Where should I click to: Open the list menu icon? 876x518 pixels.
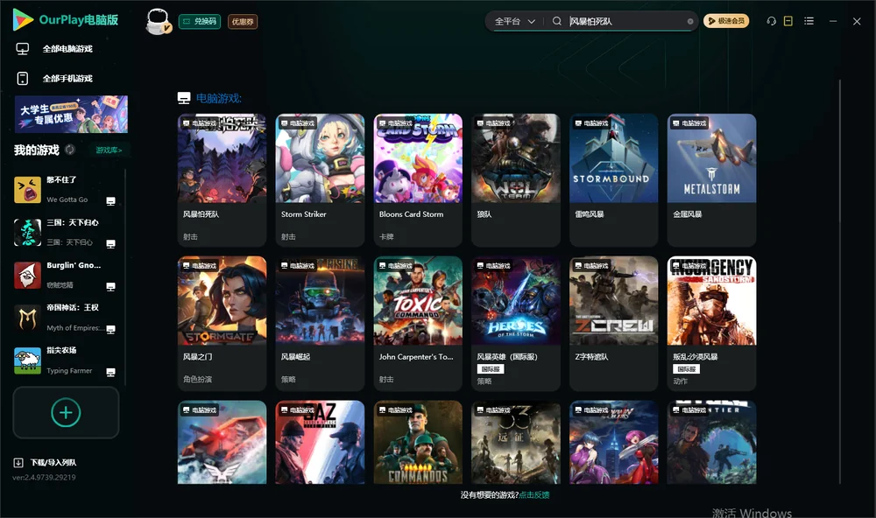tap(809, 21)
